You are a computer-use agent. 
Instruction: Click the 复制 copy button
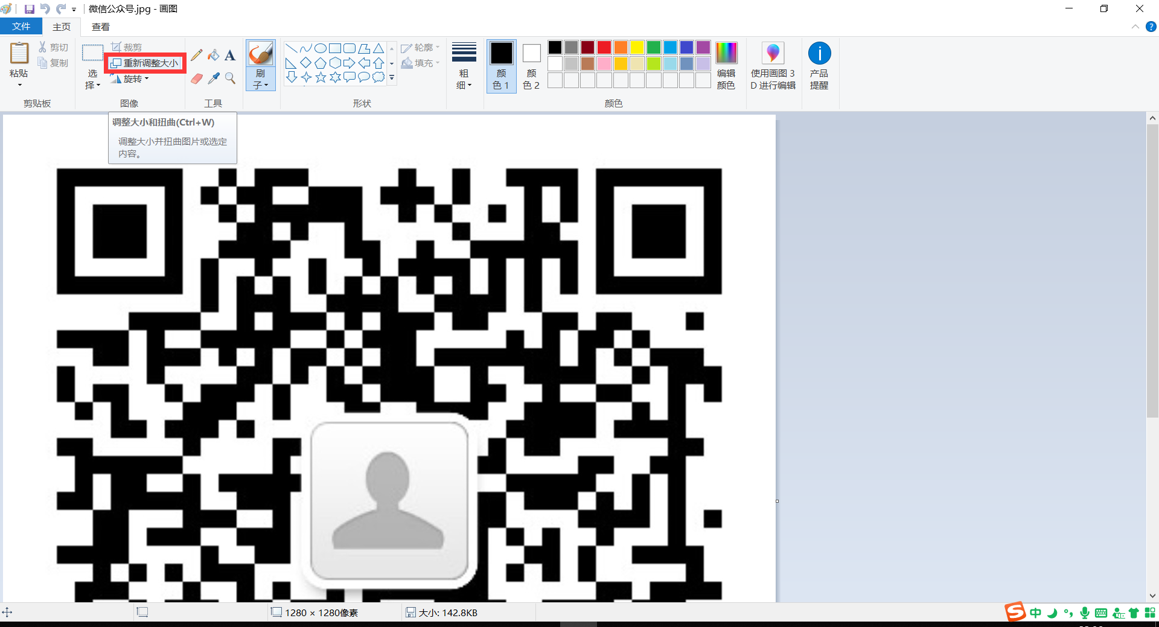[54, 63]
